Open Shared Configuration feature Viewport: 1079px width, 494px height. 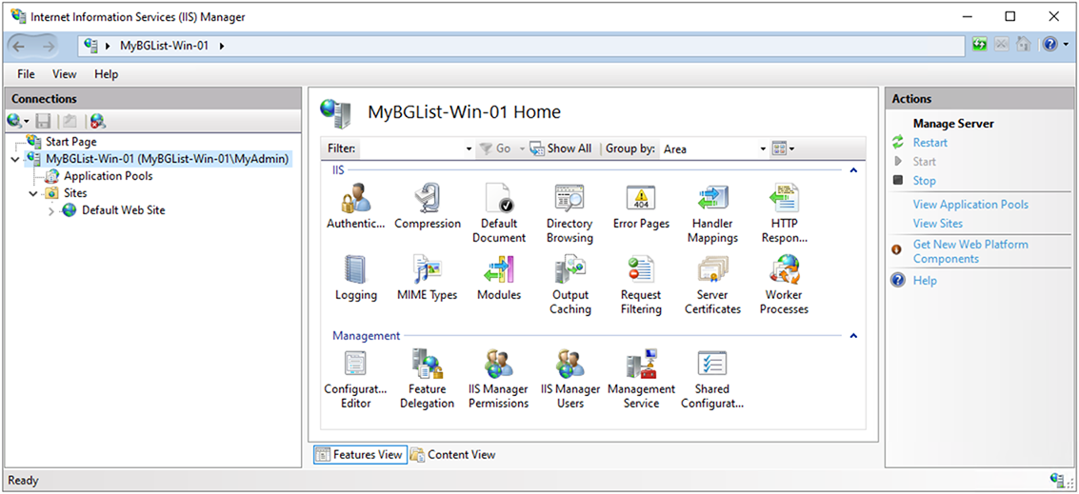[x=712, y=379]
